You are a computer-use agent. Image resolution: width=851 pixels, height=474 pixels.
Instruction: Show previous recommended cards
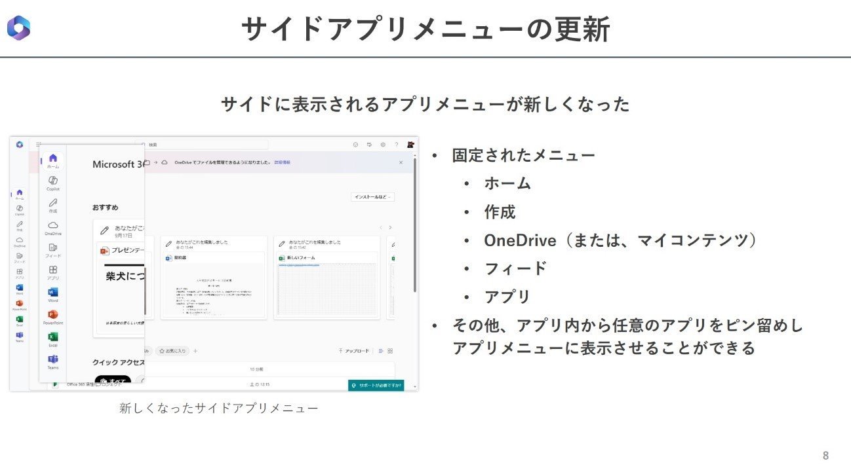380,227
